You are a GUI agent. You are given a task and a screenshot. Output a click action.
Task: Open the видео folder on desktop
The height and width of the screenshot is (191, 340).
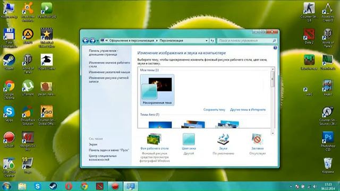[x=328, y=88]
